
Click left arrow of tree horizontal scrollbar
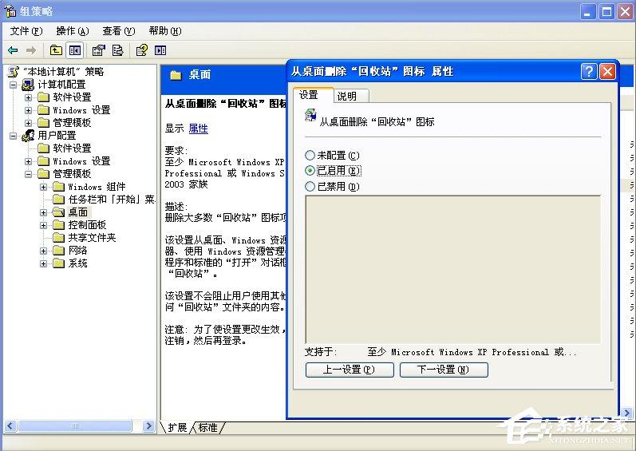click(10, 425)
